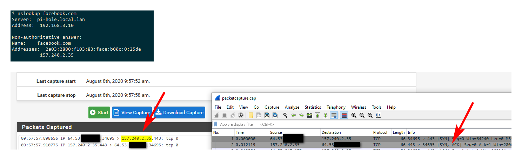Stop capturing packets in Wireshark toolbar
The image size is (522, 160).
click(225, 115)
